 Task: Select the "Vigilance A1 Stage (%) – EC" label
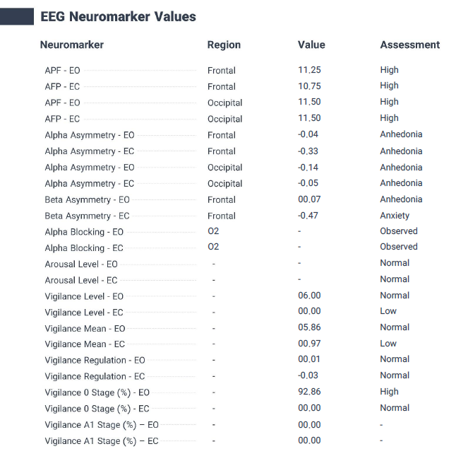tap(102, 441)
